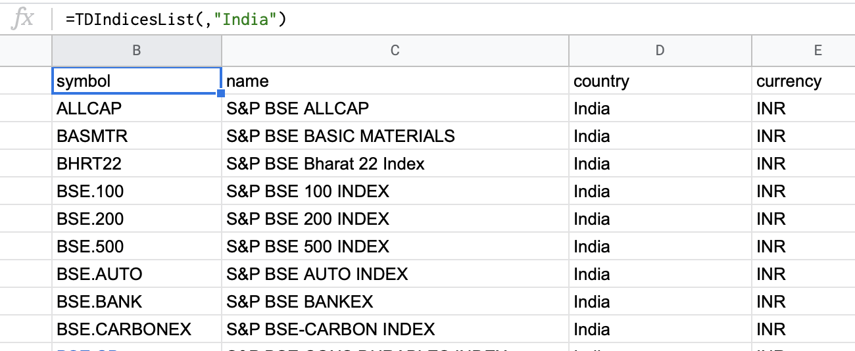Click the India cell in BSE.500 row
Screen dimensions: 855x351
tap(660, 246)
